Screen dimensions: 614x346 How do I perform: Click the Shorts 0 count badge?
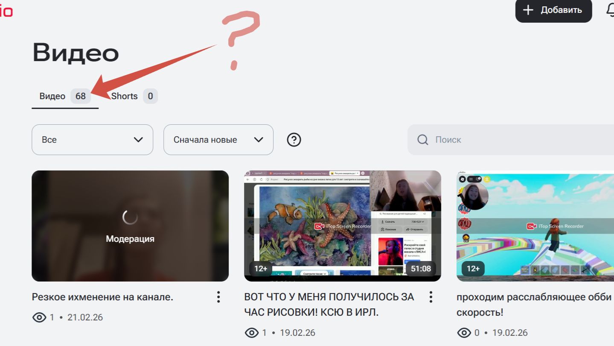pyautogui.click(x=150, y=96)
